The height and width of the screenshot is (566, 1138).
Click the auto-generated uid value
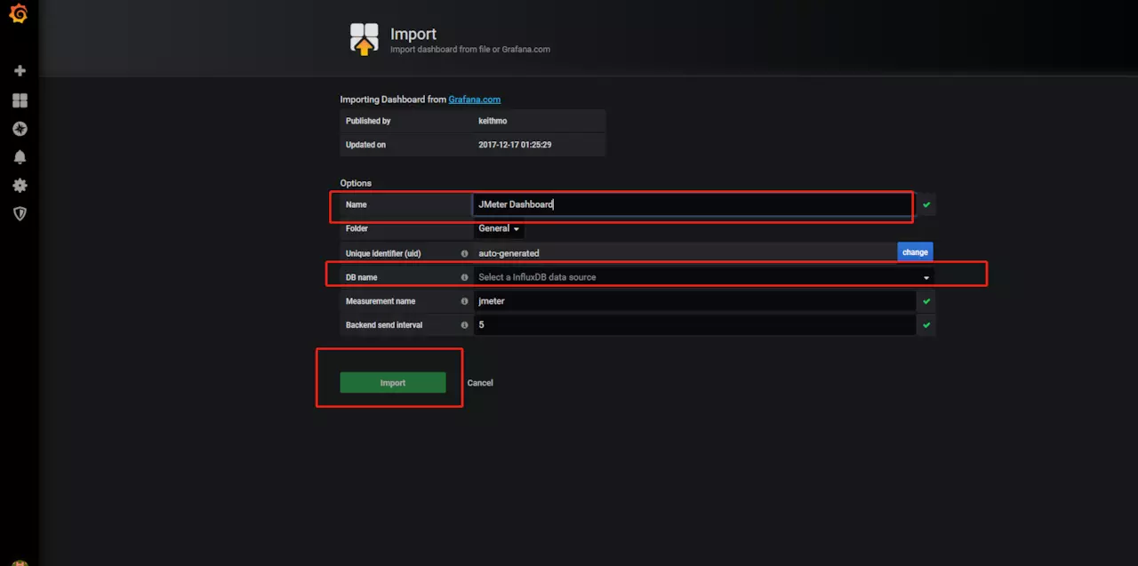tap(509, 253)
